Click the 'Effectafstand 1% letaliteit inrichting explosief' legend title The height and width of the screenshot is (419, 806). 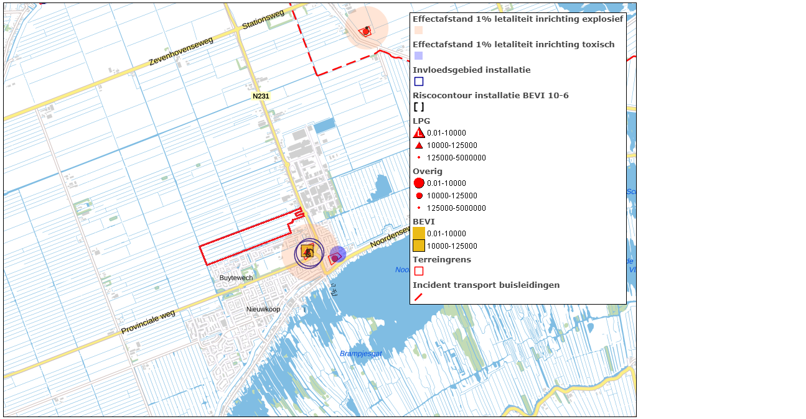(518, 19)
